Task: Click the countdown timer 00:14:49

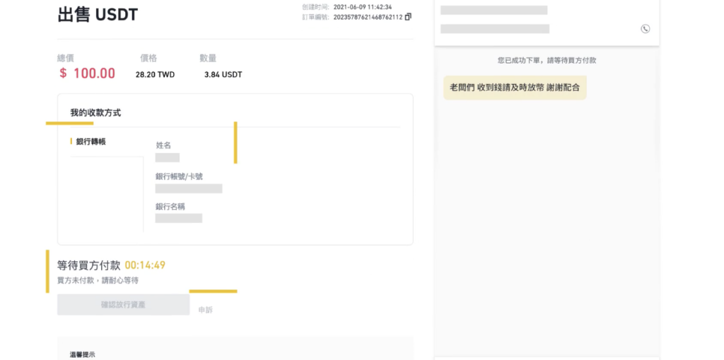Action: tap(145, 265)
